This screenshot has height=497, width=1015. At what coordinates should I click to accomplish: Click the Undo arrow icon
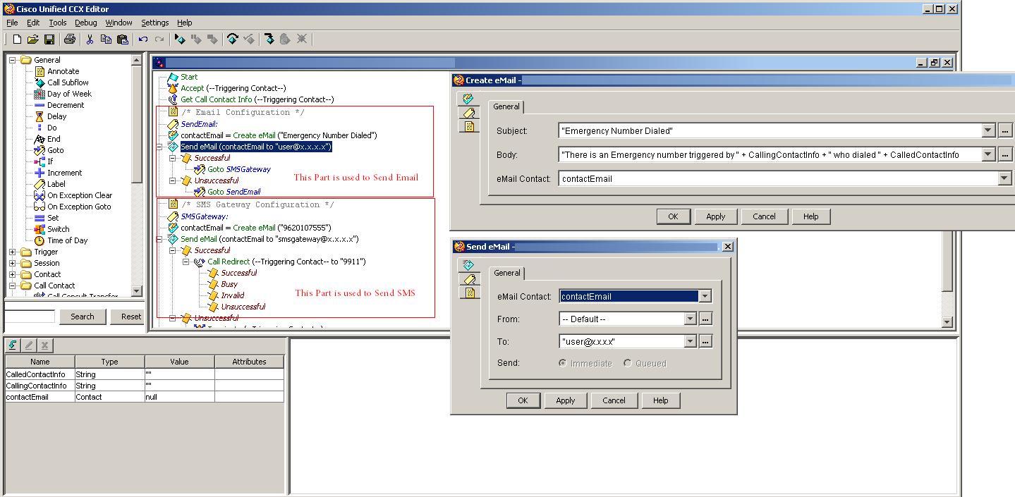pos(143,39)
